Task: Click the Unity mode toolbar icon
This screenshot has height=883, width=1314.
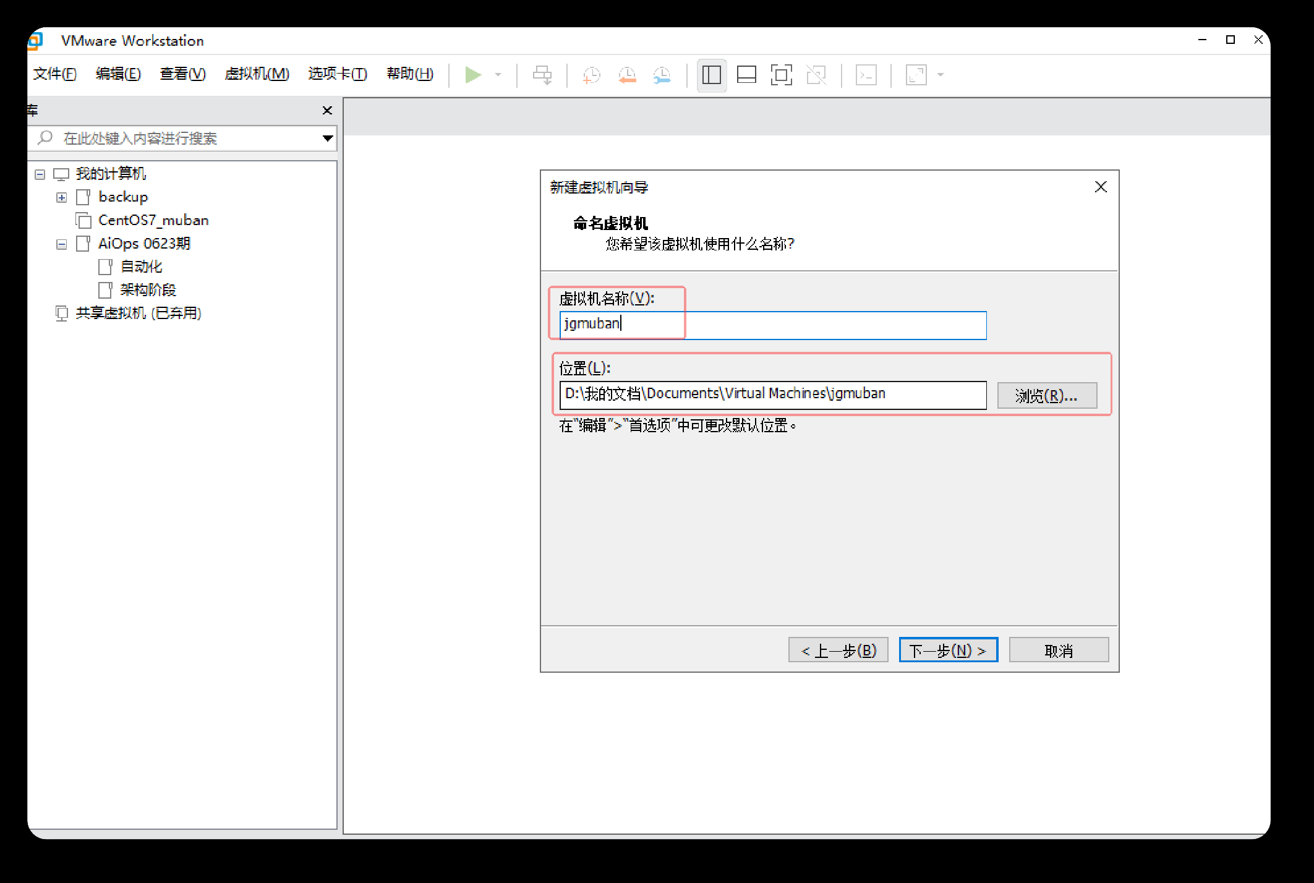Action: [816, 75]
